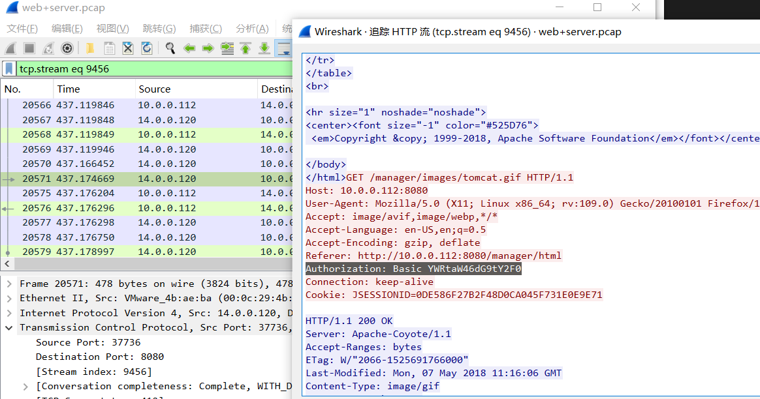The height and width of the screenshot is (399, 760).
Task: Go to the next packet green arrow
Action: (208, 48)
